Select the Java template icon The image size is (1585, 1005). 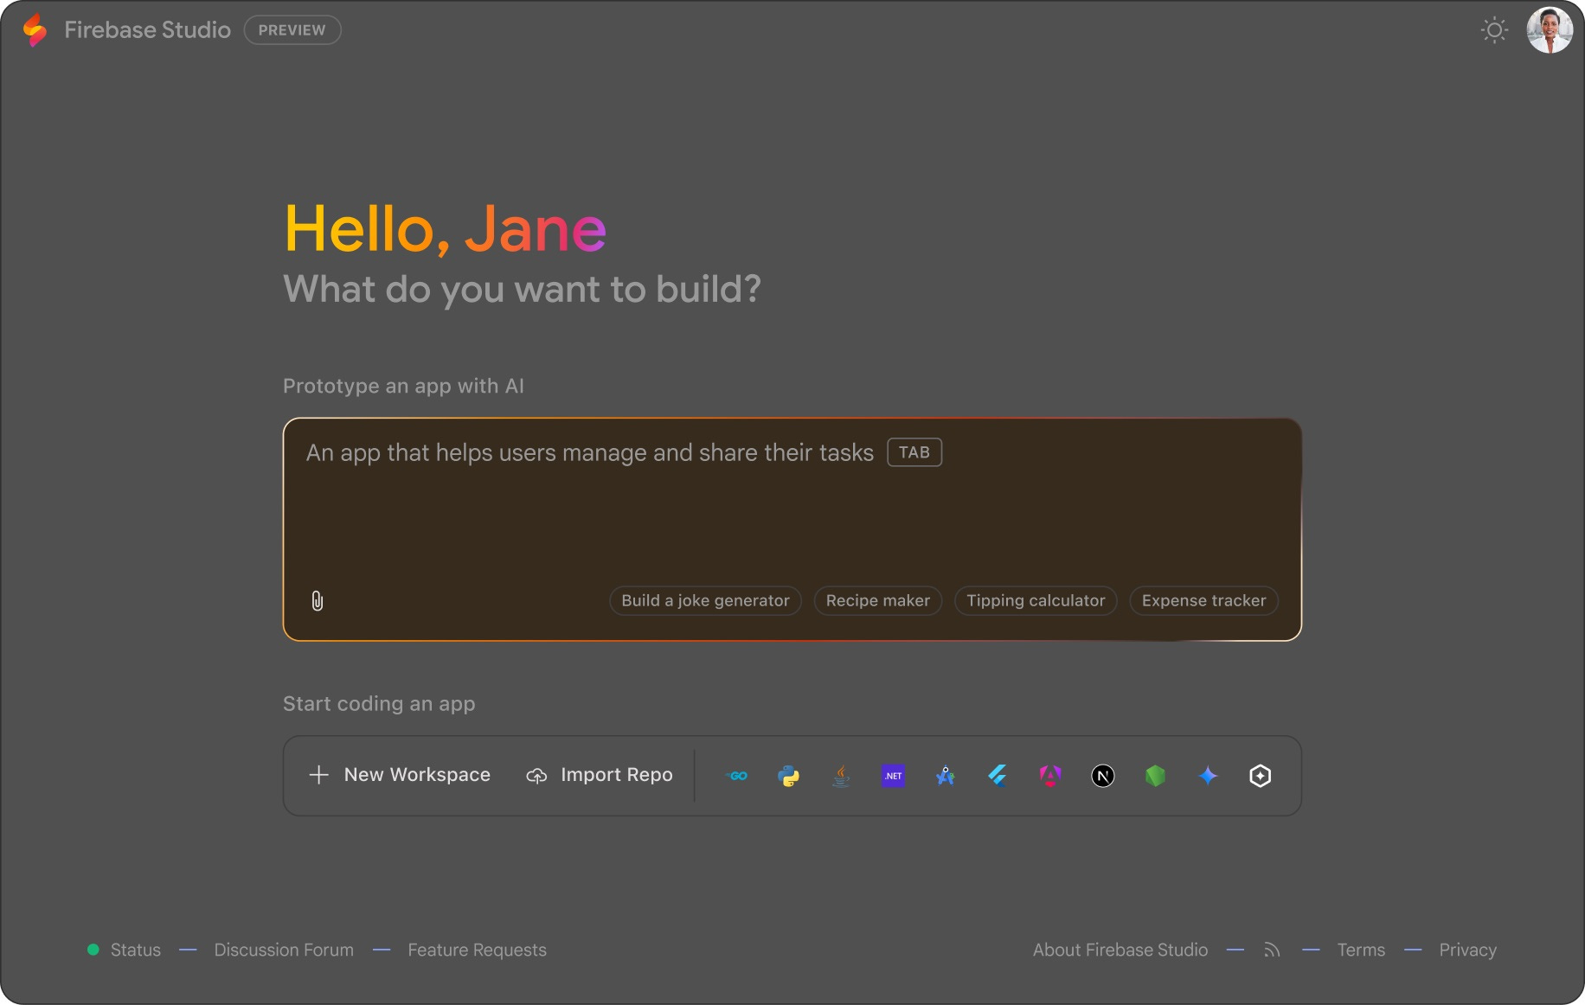(x=841, y=776)
